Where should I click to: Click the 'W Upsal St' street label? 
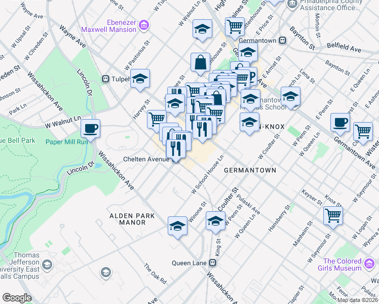click(x=21, y=36)
